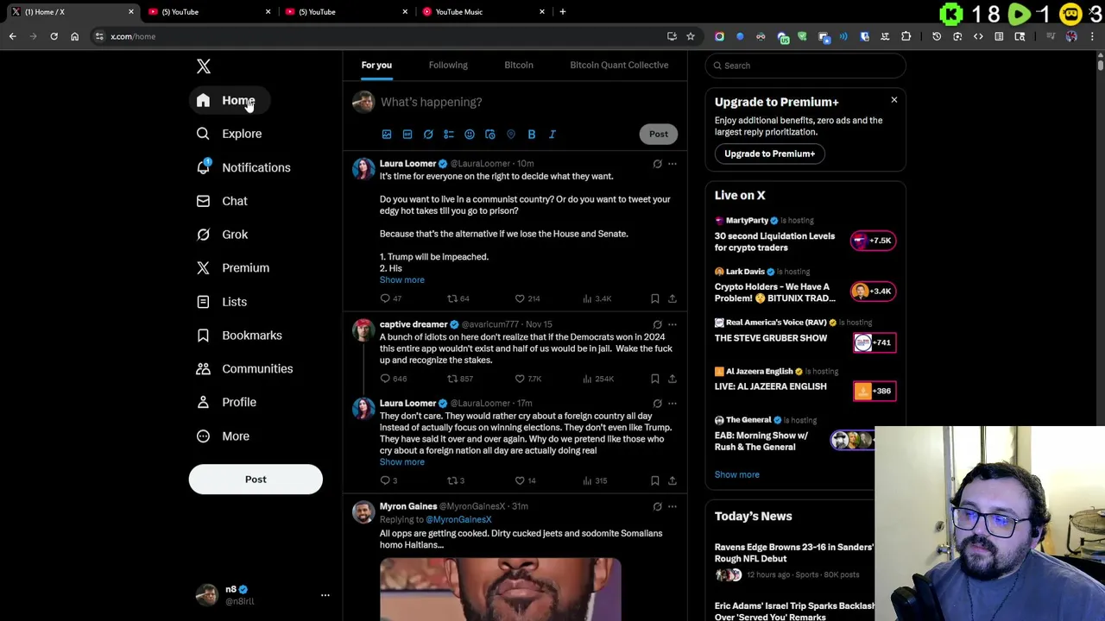Show more of Laura Loomer's 17m post
The height and width of the screenshot is (621, 1105).
[x=402, y=462]
